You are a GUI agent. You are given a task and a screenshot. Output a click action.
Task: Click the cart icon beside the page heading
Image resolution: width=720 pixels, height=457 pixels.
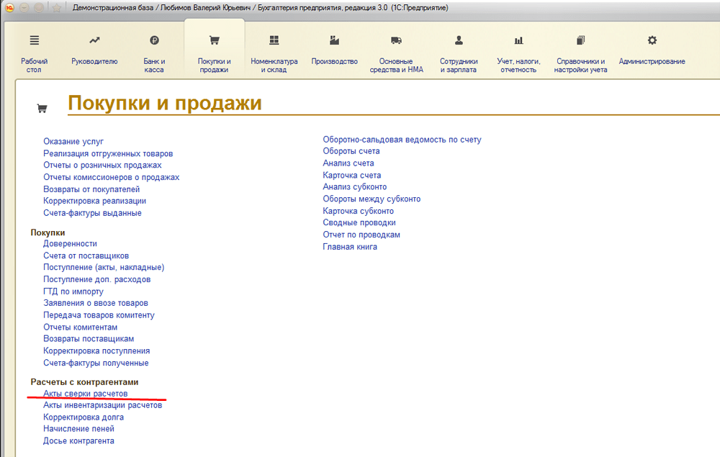(x=42, y=109)
